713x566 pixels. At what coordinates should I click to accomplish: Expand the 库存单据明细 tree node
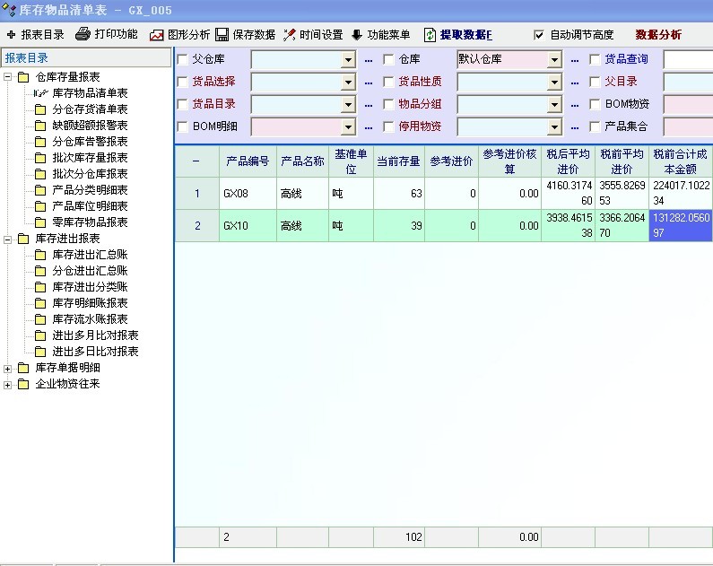click(x=9, y=368)
